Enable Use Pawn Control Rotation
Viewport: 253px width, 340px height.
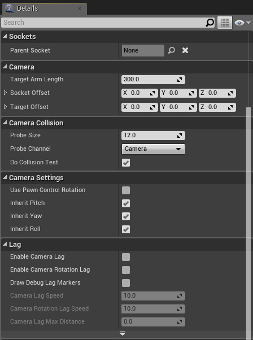pos(126,190)
